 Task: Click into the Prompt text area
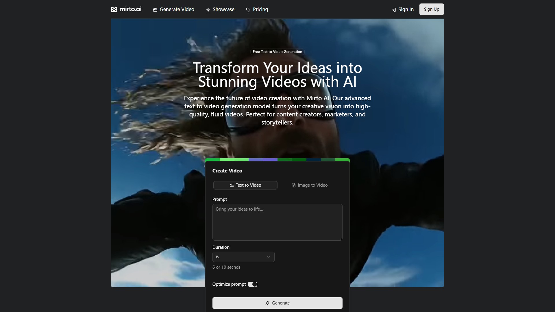[x=277, y=222]
